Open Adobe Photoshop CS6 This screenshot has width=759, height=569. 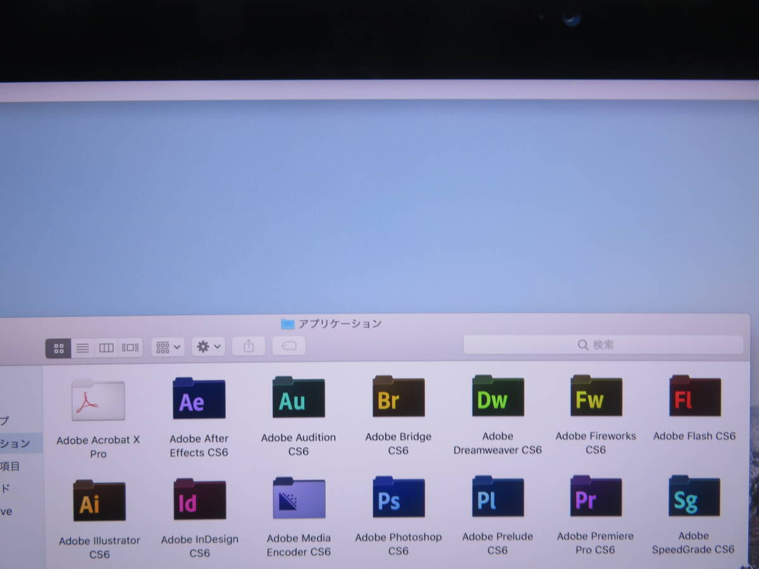pyautogui.click(x=397, y=499)
